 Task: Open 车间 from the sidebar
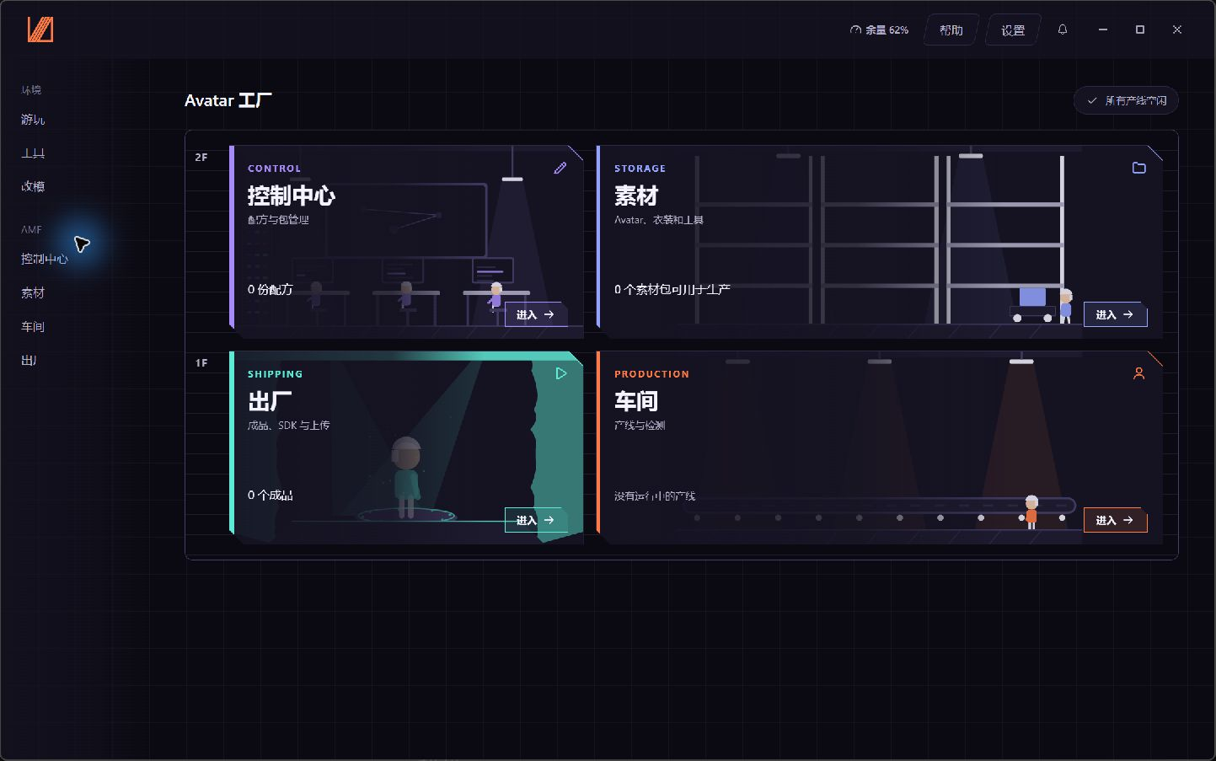[33, 326]
